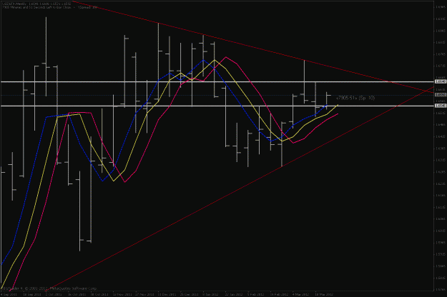Click the upper horizontal line price tag
The height and width of the screenshot is (297, 447).
[441, 81]
